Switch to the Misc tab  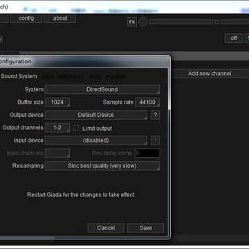[x=95, y=77]
